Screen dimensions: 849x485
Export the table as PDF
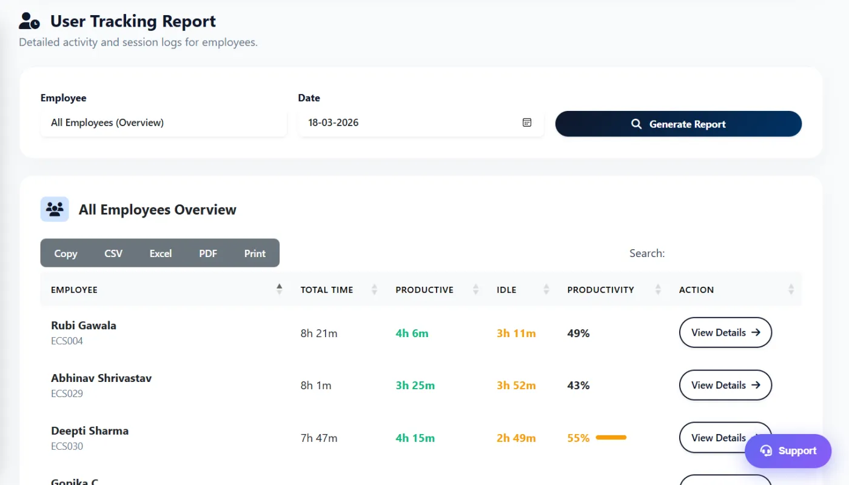pos(208,253)
